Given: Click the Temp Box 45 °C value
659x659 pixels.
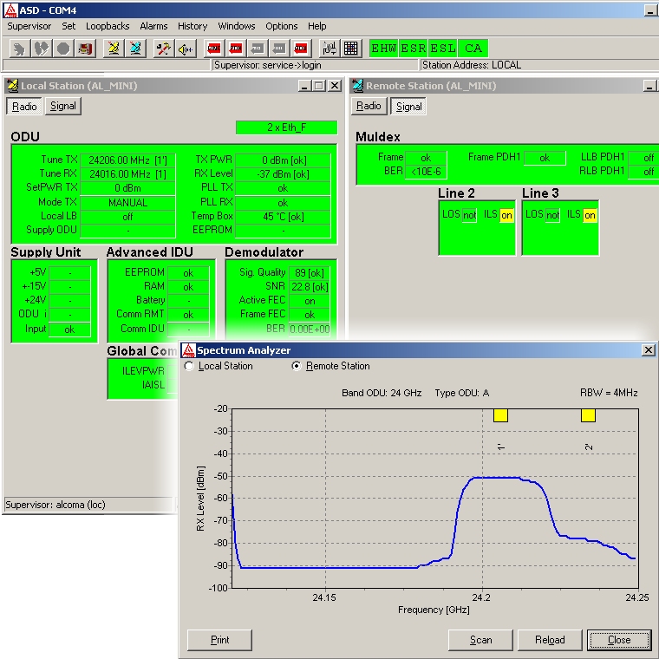Looking at the screenshot, I should point(284,217).
